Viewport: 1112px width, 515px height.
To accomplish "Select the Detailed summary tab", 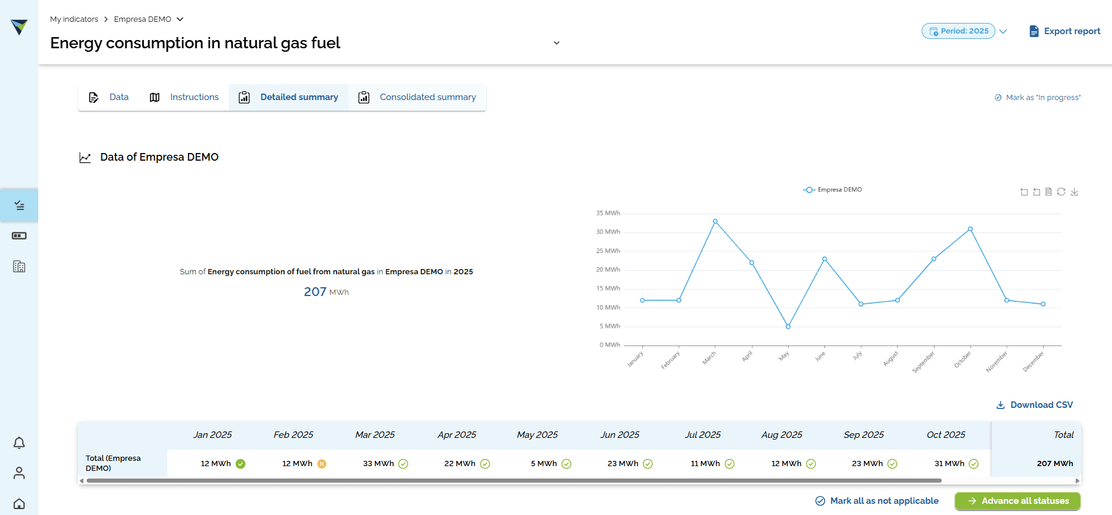I will pos(288,97).
